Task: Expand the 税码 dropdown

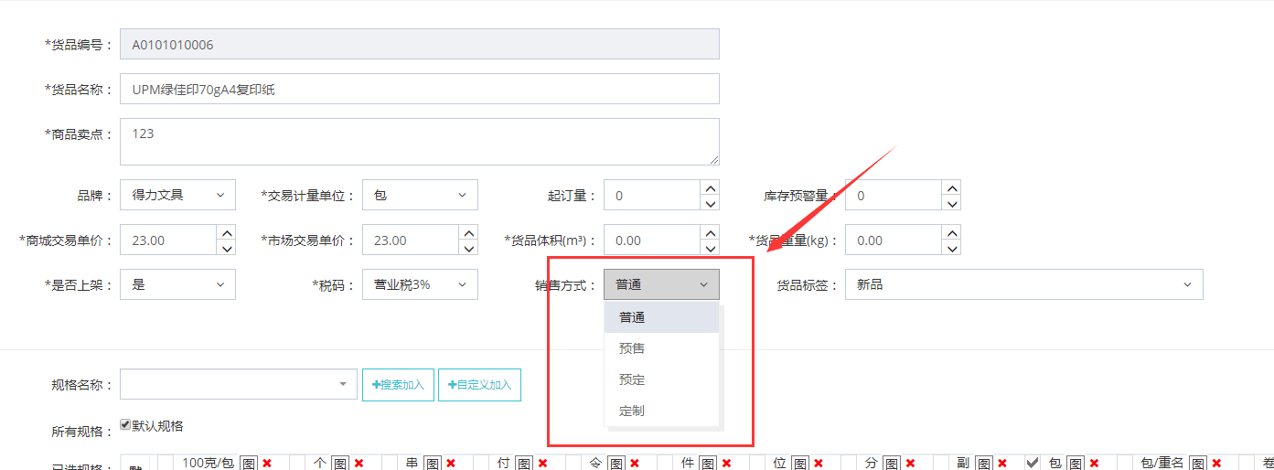Action: pos(420,284)
